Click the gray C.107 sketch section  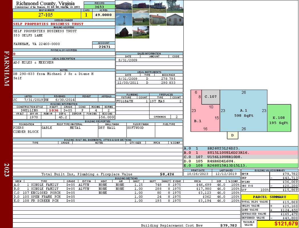tap(211, 97)
